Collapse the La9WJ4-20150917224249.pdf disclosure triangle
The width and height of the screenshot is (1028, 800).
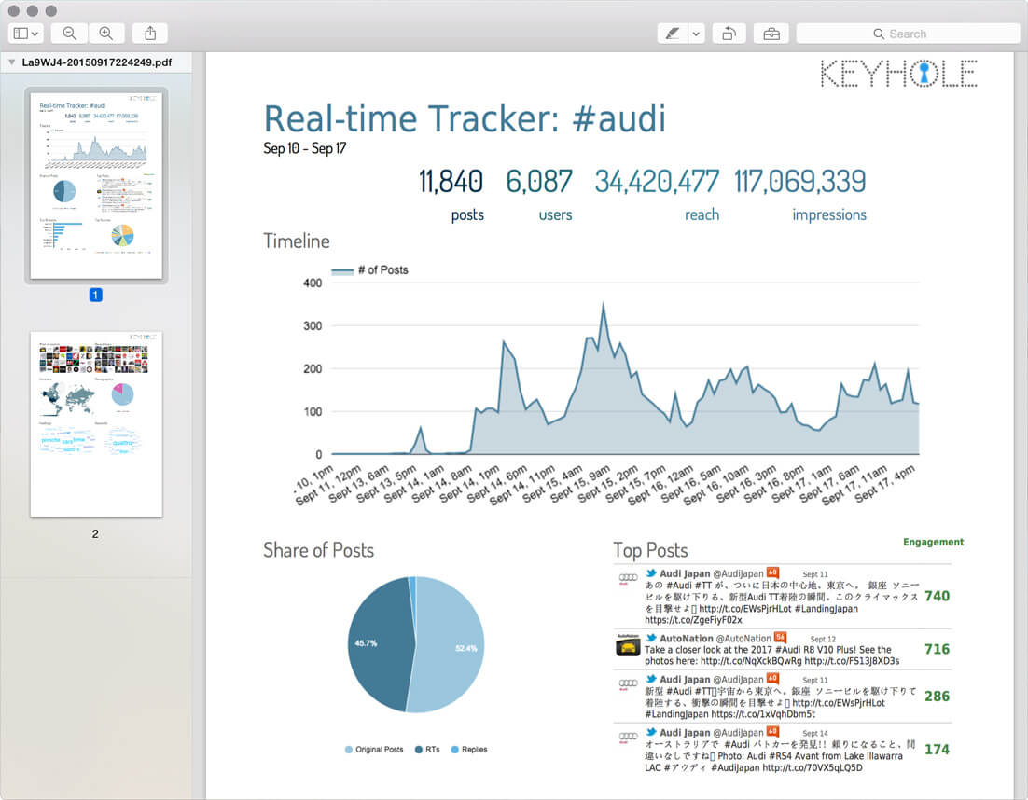(11, 62)
